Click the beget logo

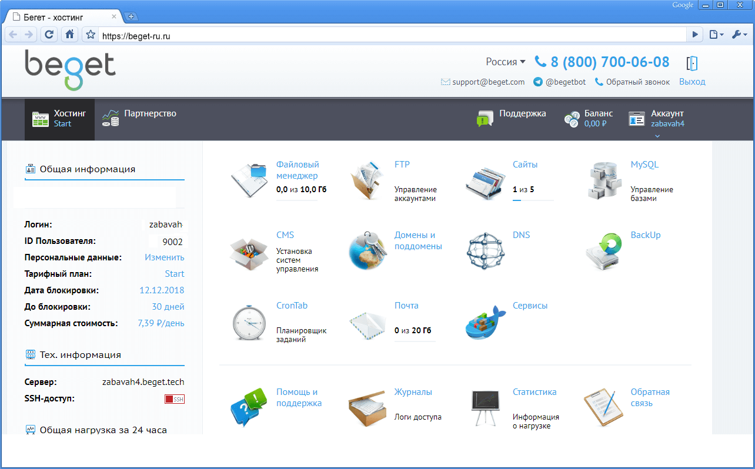point(70,69)
